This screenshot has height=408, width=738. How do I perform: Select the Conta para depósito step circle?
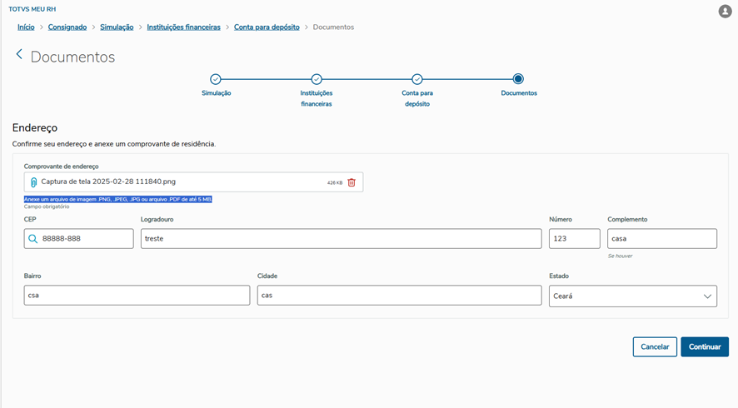coord(417,79)
